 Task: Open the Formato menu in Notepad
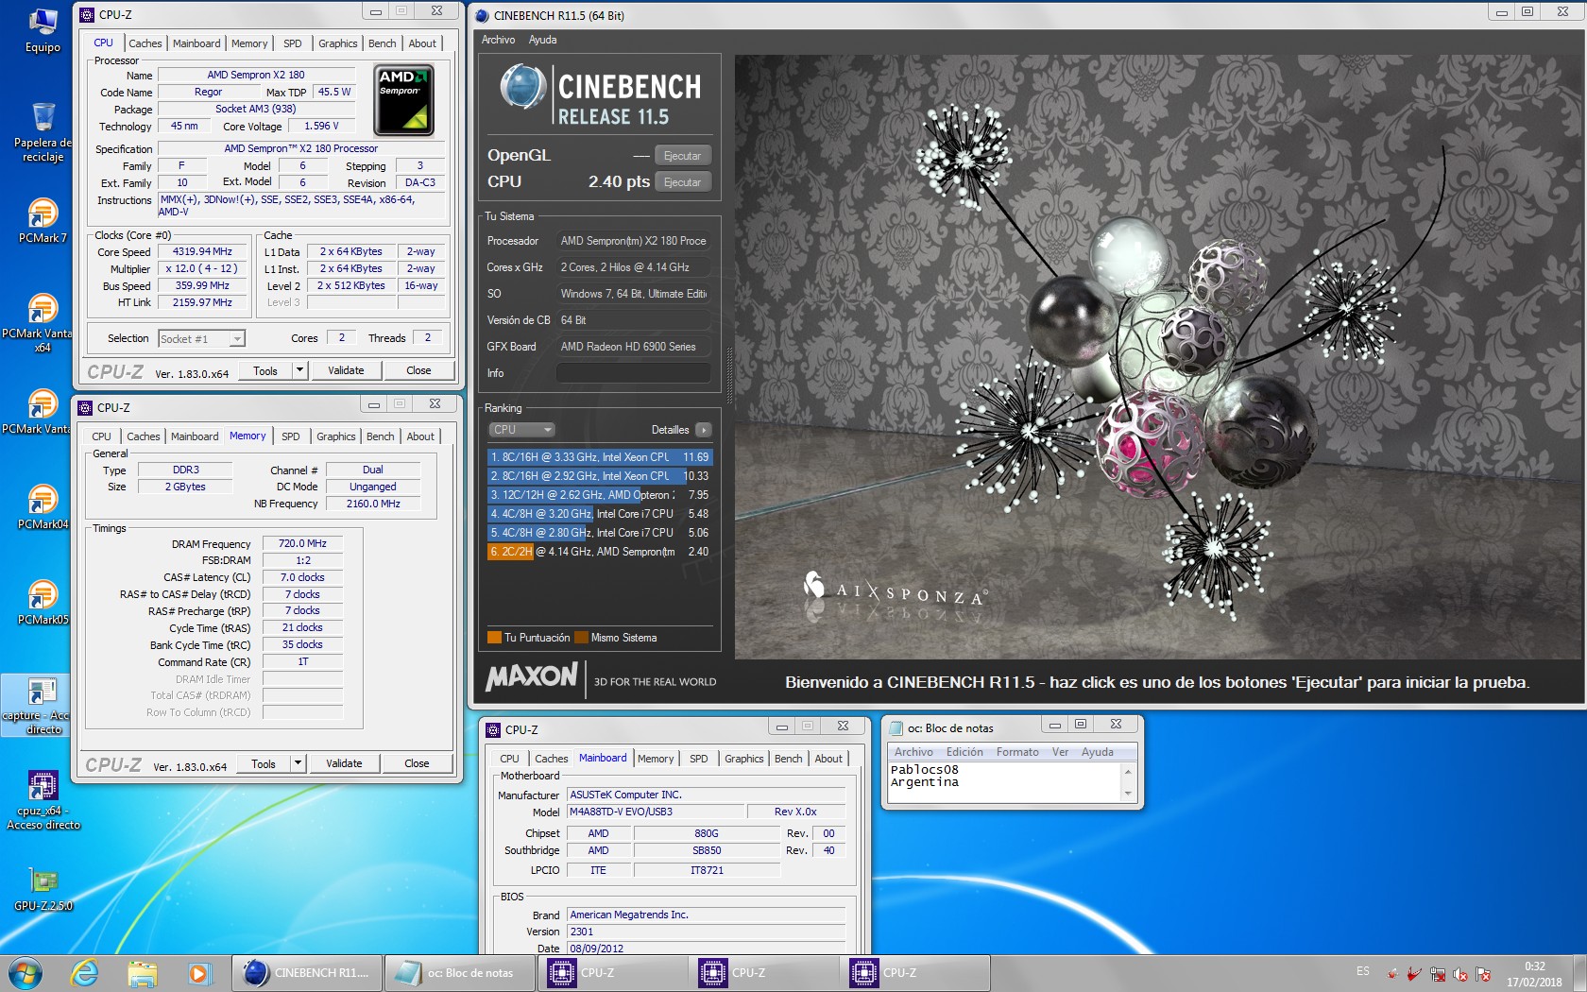[x=1017, y=752]
